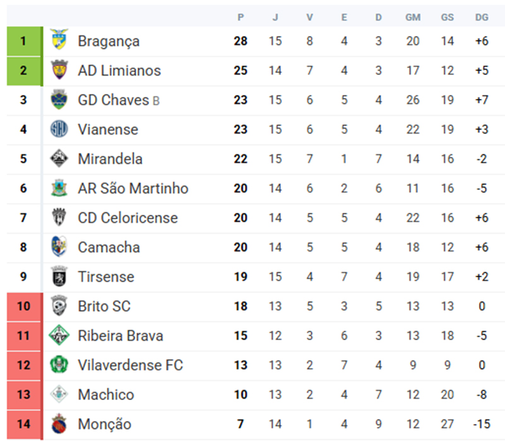
Task: Sort by GM goals scored header
Action: (x=413, y=17)
